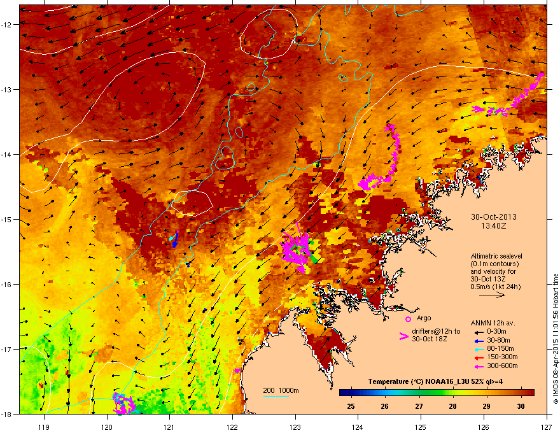Click the Argo magenta circle legend symbol

coord(408,319)
